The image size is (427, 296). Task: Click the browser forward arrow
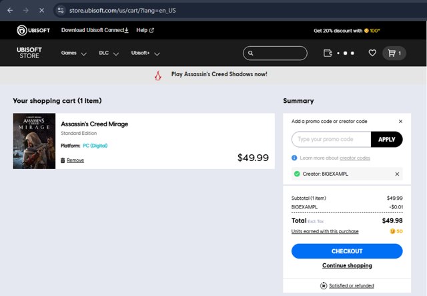[x=26, y=11]
